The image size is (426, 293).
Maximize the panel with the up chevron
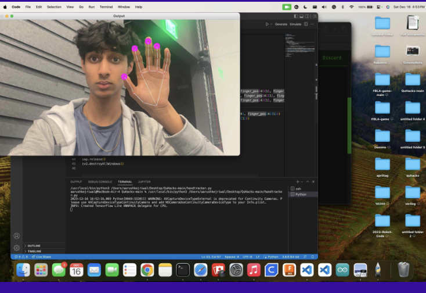tap(308, 182)
